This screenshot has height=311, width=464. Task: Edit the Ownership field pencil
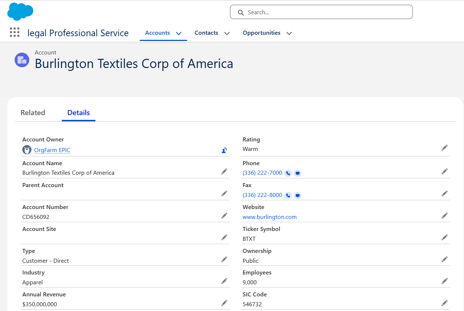445,259
